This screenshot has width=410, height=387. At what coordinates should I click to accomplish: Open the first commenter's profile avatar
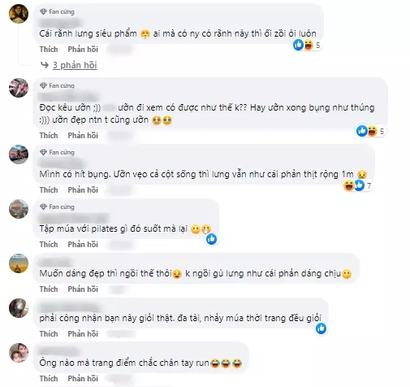point(19,14)
